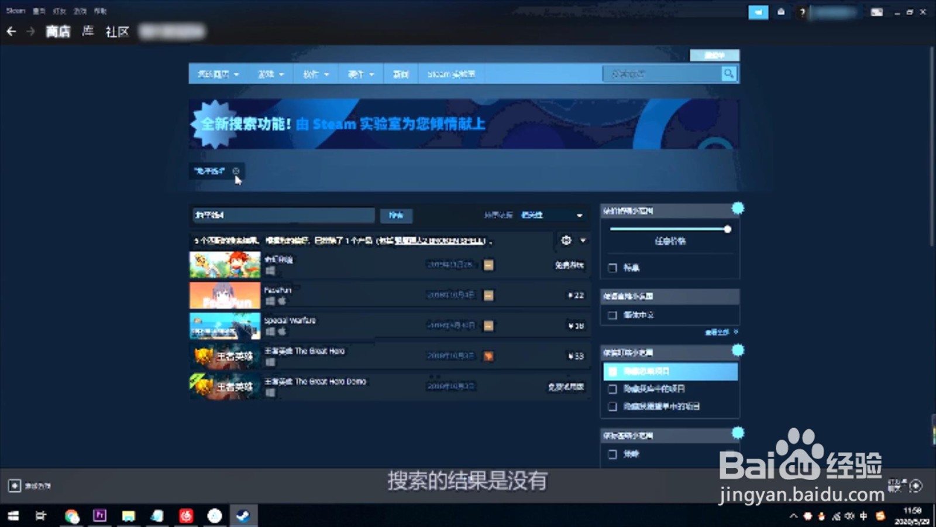
Task: Open the 好友 menu in the menu bar
Action: [59, 11]
